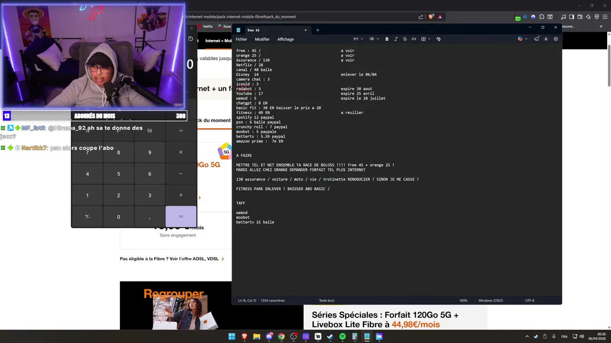Open the Brave VPN shield icon
Viewport: 611px width, 343px height.
coord(596,17)
